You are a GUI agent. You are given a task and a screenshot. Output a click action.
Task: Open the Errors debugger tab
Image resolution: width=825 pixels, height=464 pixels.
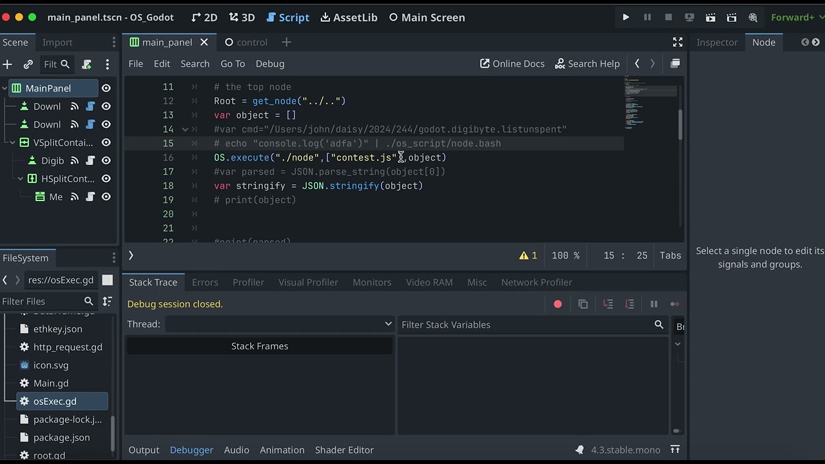205,282
